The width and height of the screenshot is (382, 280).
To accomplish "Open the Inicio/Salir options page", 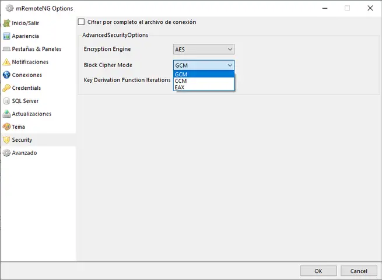I will [x=38, y=23].
